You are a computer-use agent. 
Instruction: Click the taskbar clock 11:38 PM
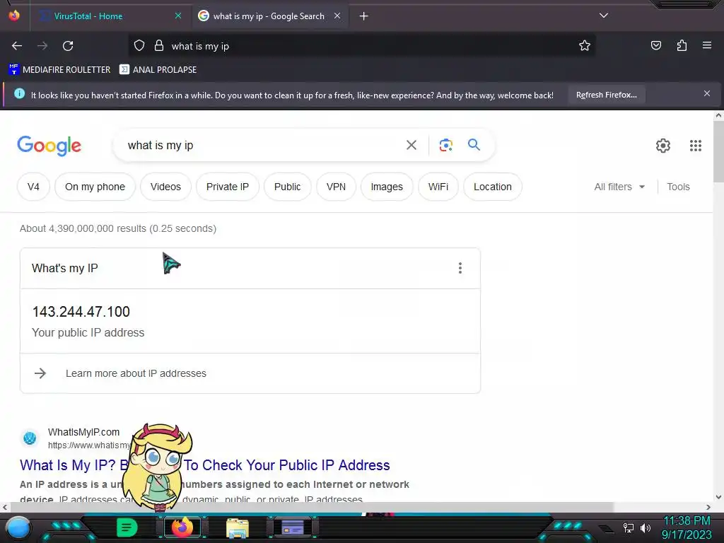pyautogui.click(x=687, y=521)
